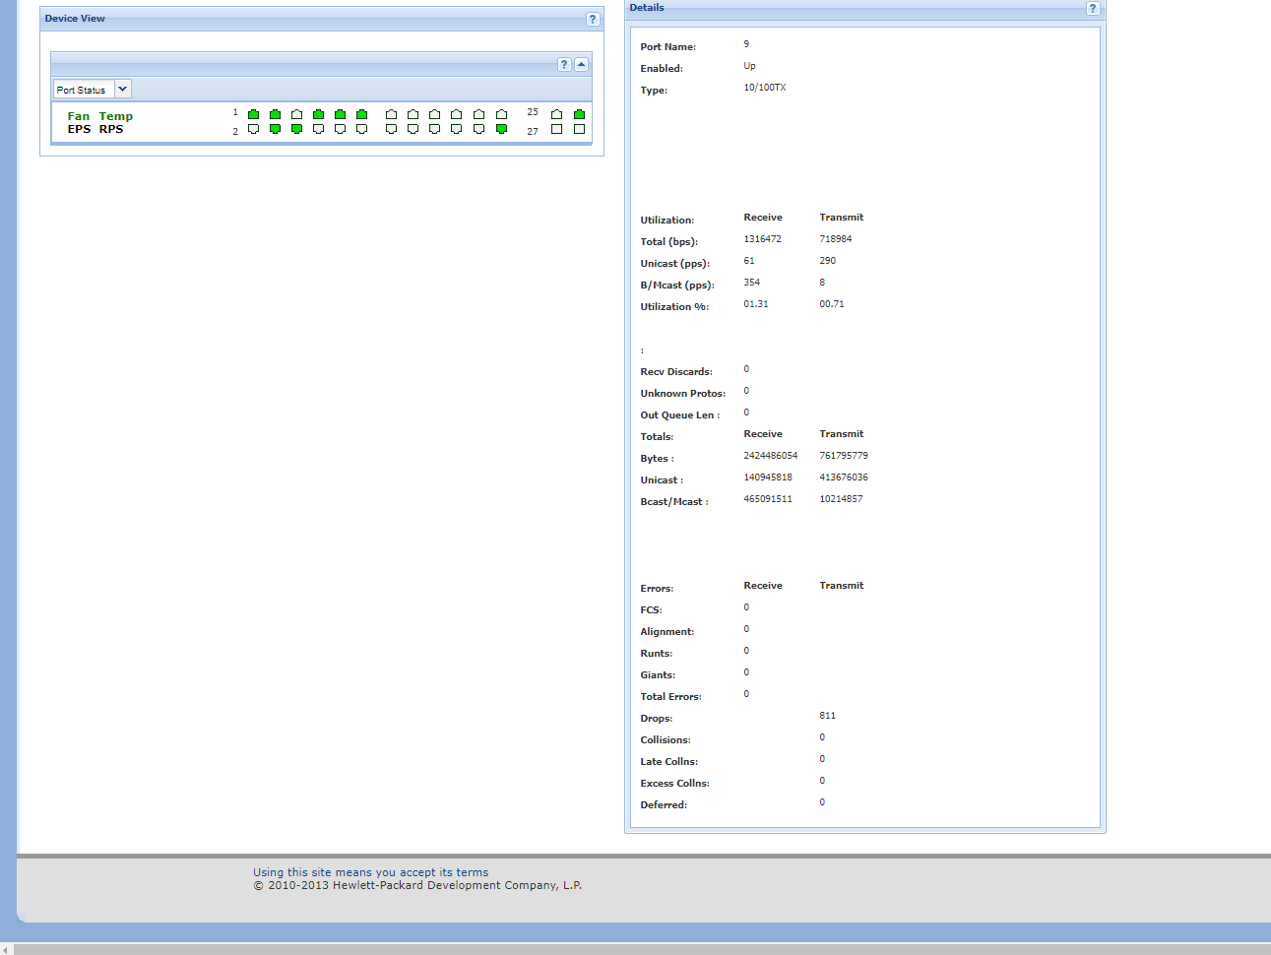Image resolution: width=1271 pixels, height=955 pixels.
Task: Select port 17 icon in device view
Action: coord(434,114)
